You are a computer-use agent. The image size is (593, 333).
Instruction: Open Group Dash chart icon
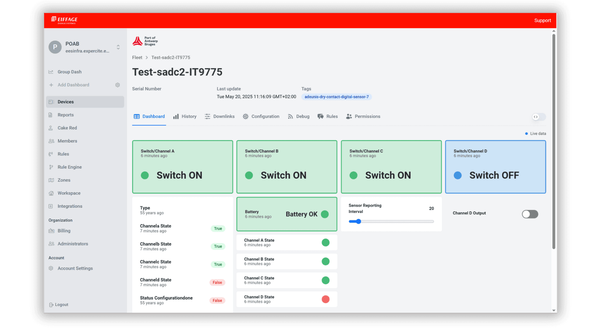[51, 72]
